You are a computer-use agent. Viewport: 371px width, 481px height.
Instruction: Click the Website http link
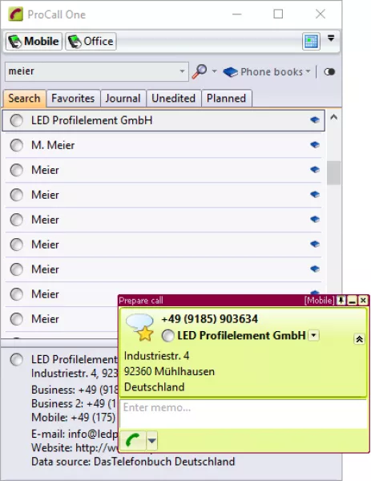[75, 447]
